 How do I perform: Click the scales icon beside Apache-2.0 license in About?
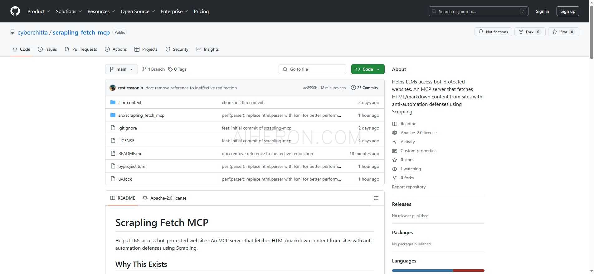395,133
